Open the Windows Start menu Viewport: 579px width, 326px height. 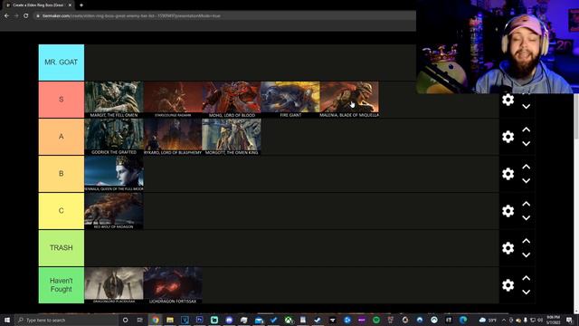[x=7, y=320]
